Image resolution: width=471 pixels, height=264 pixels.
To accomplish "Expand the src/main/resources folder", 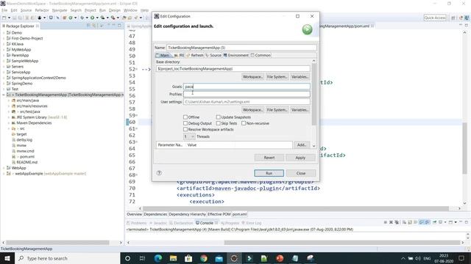I will click(9, 106).
